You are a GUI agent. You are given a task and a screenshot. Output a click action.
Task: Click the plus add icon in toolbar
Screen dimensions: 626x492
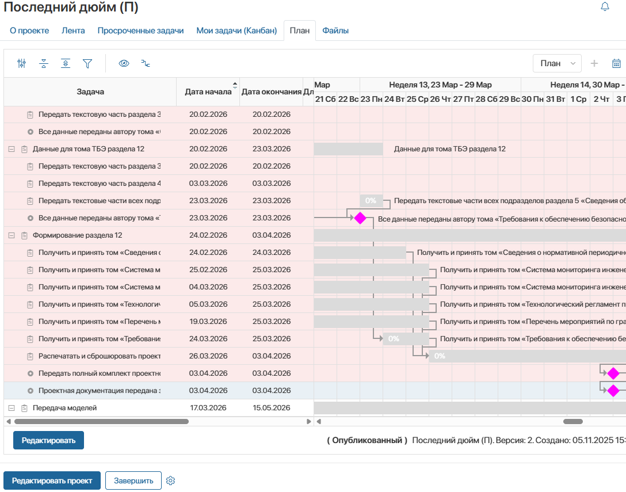[x=594, y=63]
